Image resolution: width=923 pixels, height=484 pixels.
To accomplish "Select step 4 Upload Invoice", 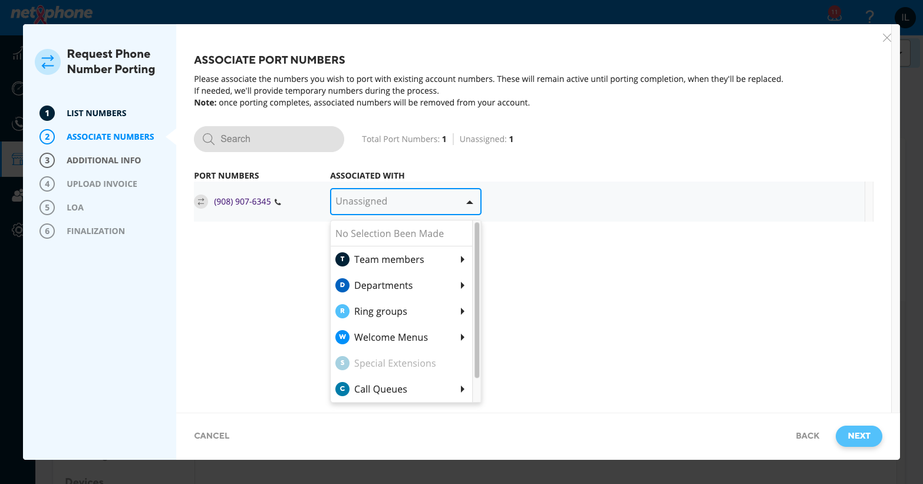I will pyautogui.click(x=88, y=184).
